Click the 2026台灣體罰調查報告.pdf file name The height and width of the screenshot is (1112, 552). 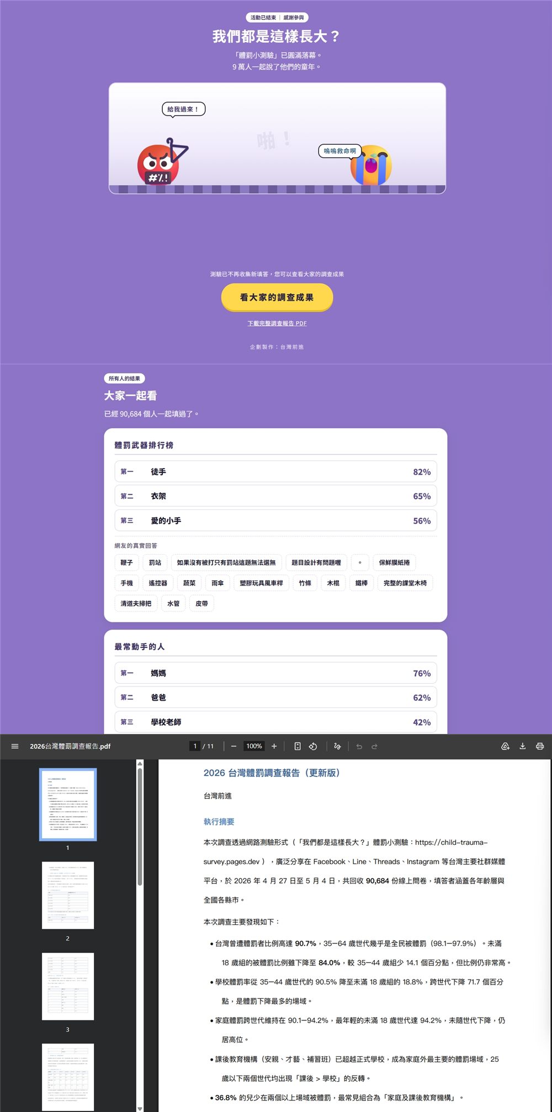pos(70,746)
